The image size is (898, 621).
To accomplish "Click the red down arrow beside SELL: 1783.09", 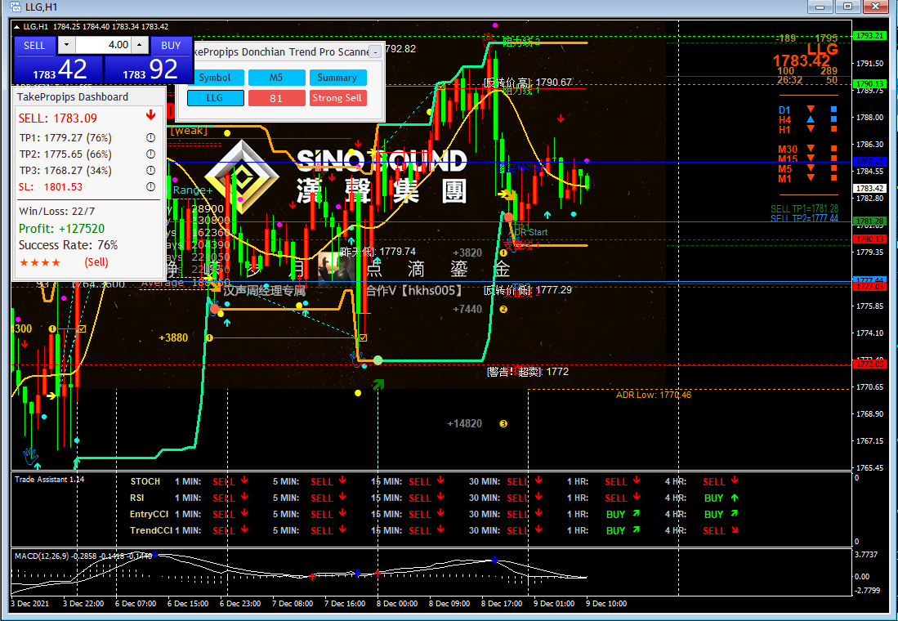I will coord(150,115).
